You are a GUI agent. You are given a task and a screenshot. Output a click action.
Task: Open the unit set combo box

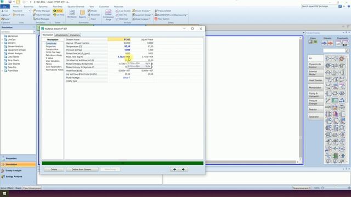click(x=21, y=11)
